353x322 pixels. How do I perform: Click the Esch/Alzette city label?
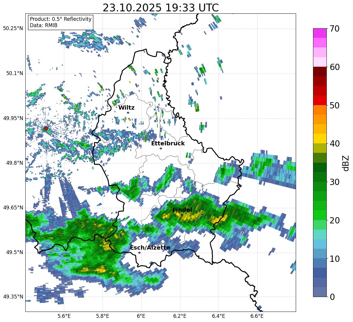pos(150,248)
